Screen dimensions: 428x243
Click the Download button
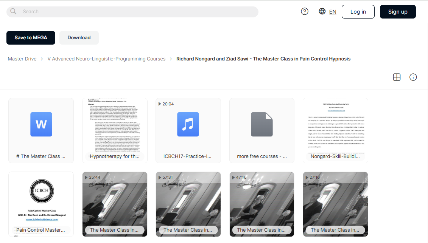pos(79,38)
